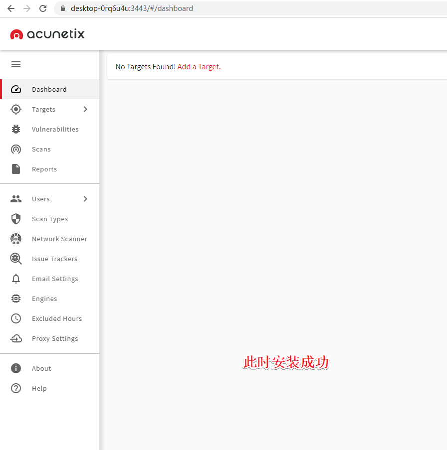447x450 pixels.
Task: Click the Email Settings bell icon
Action: tap(16, 279)
